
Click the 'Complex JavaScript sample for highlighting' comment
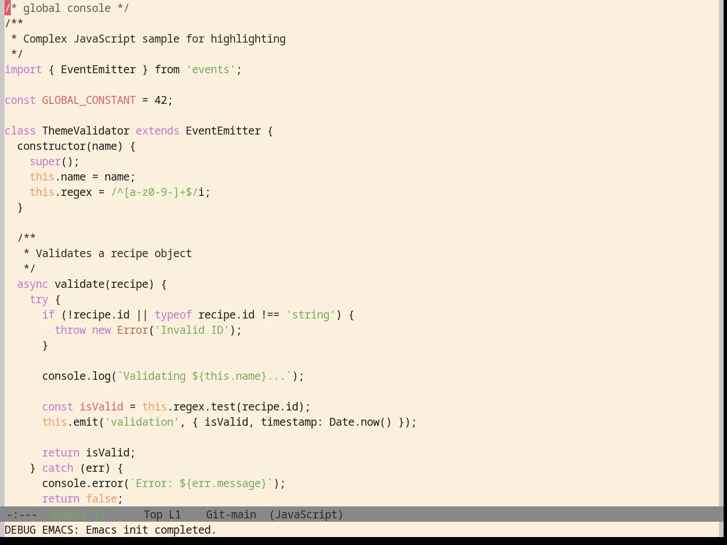154,39
